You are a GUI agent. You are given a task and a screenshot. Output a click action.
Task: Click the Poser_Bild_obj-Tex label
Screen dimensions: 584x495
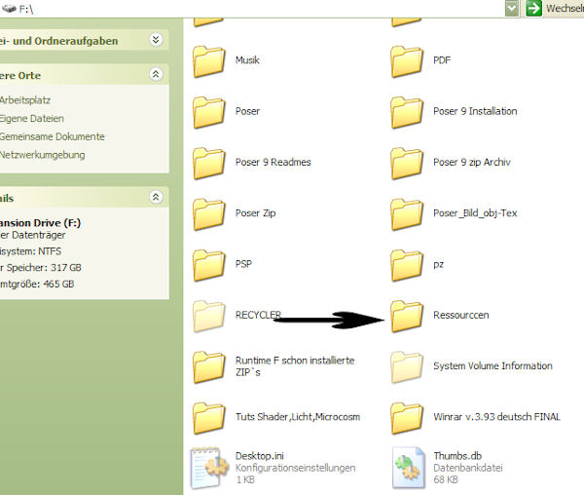(475, 213)
